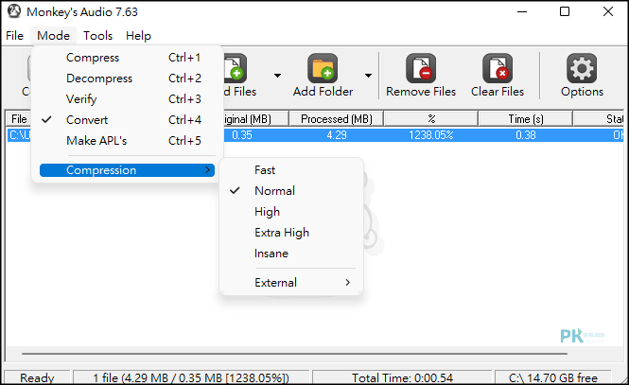Open Options gear icon
Screen dimensions: 629x385
click(x=582, y=68)
